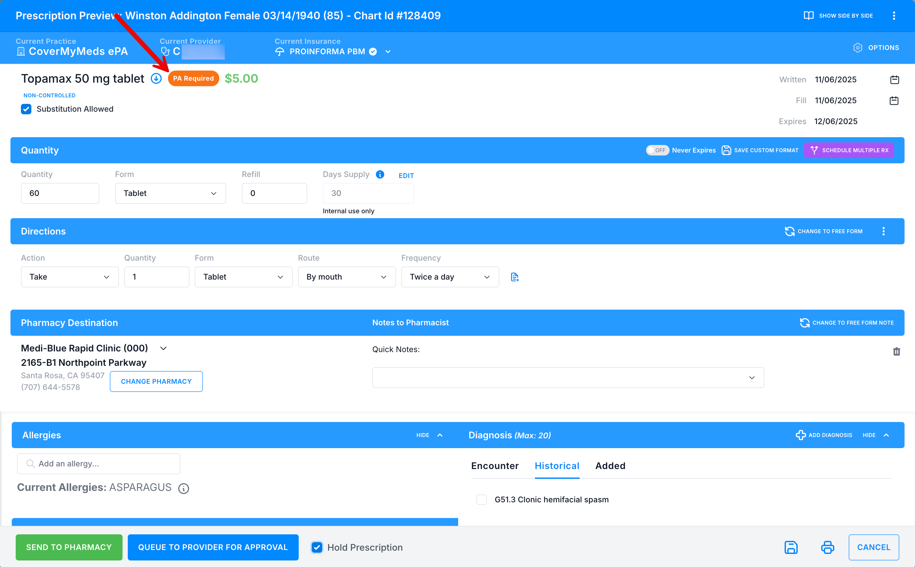The width and height of the screenshot is (915, 567).
Task: Click the Days Supply info icon
Action: 380,174
